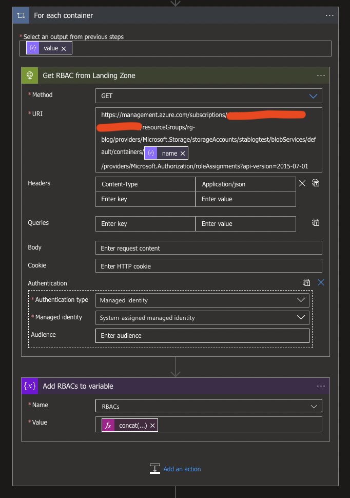
Task: Click the Body request content field
Action: pos(208,248)
